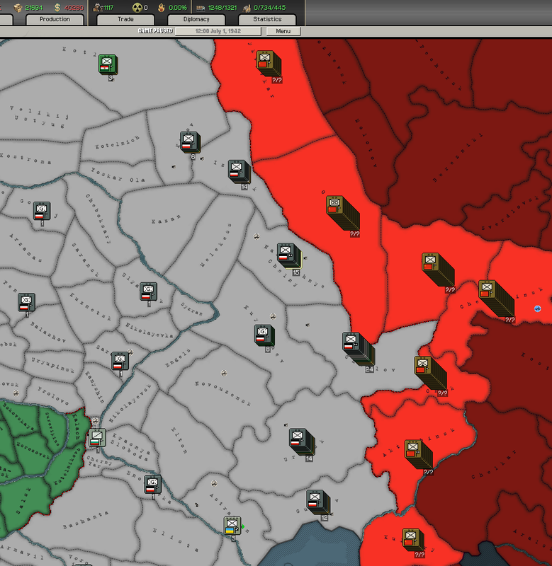Click the Kotelnikovo province label
This screenshot has height=566, width=552.
click(69, 466)
